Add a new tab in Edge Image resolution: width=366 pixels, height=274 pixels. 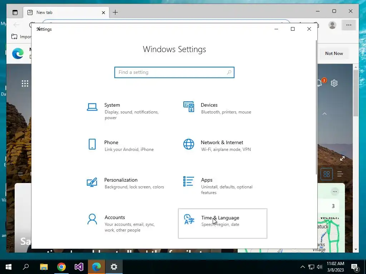pyautogui.click(x=115, y=12)
